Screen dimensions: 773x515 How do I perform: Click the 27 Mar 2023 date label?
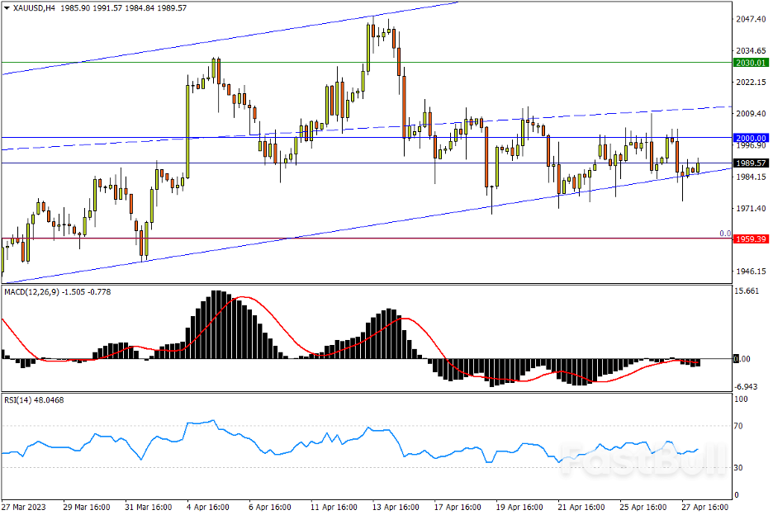point(24,506)
